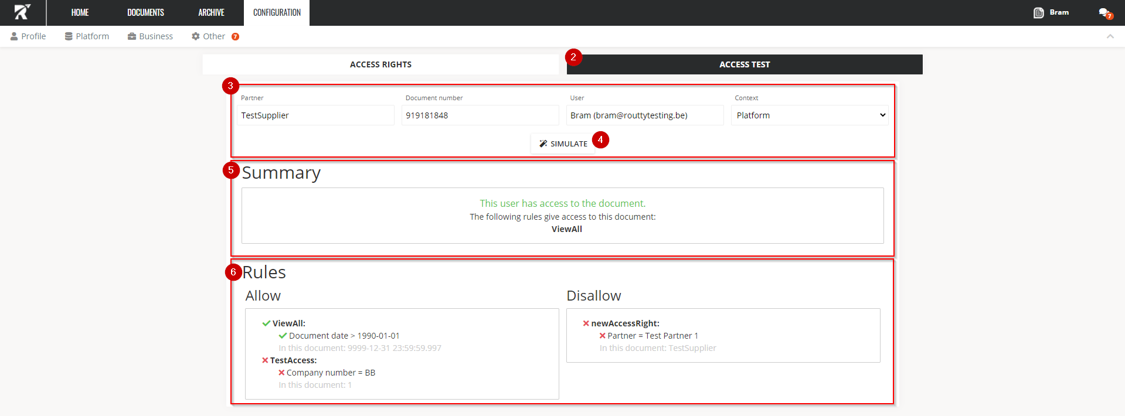This screenshot has width=1125, height=416.
Task: Click the Partner input field
Action: click(315, 115)
